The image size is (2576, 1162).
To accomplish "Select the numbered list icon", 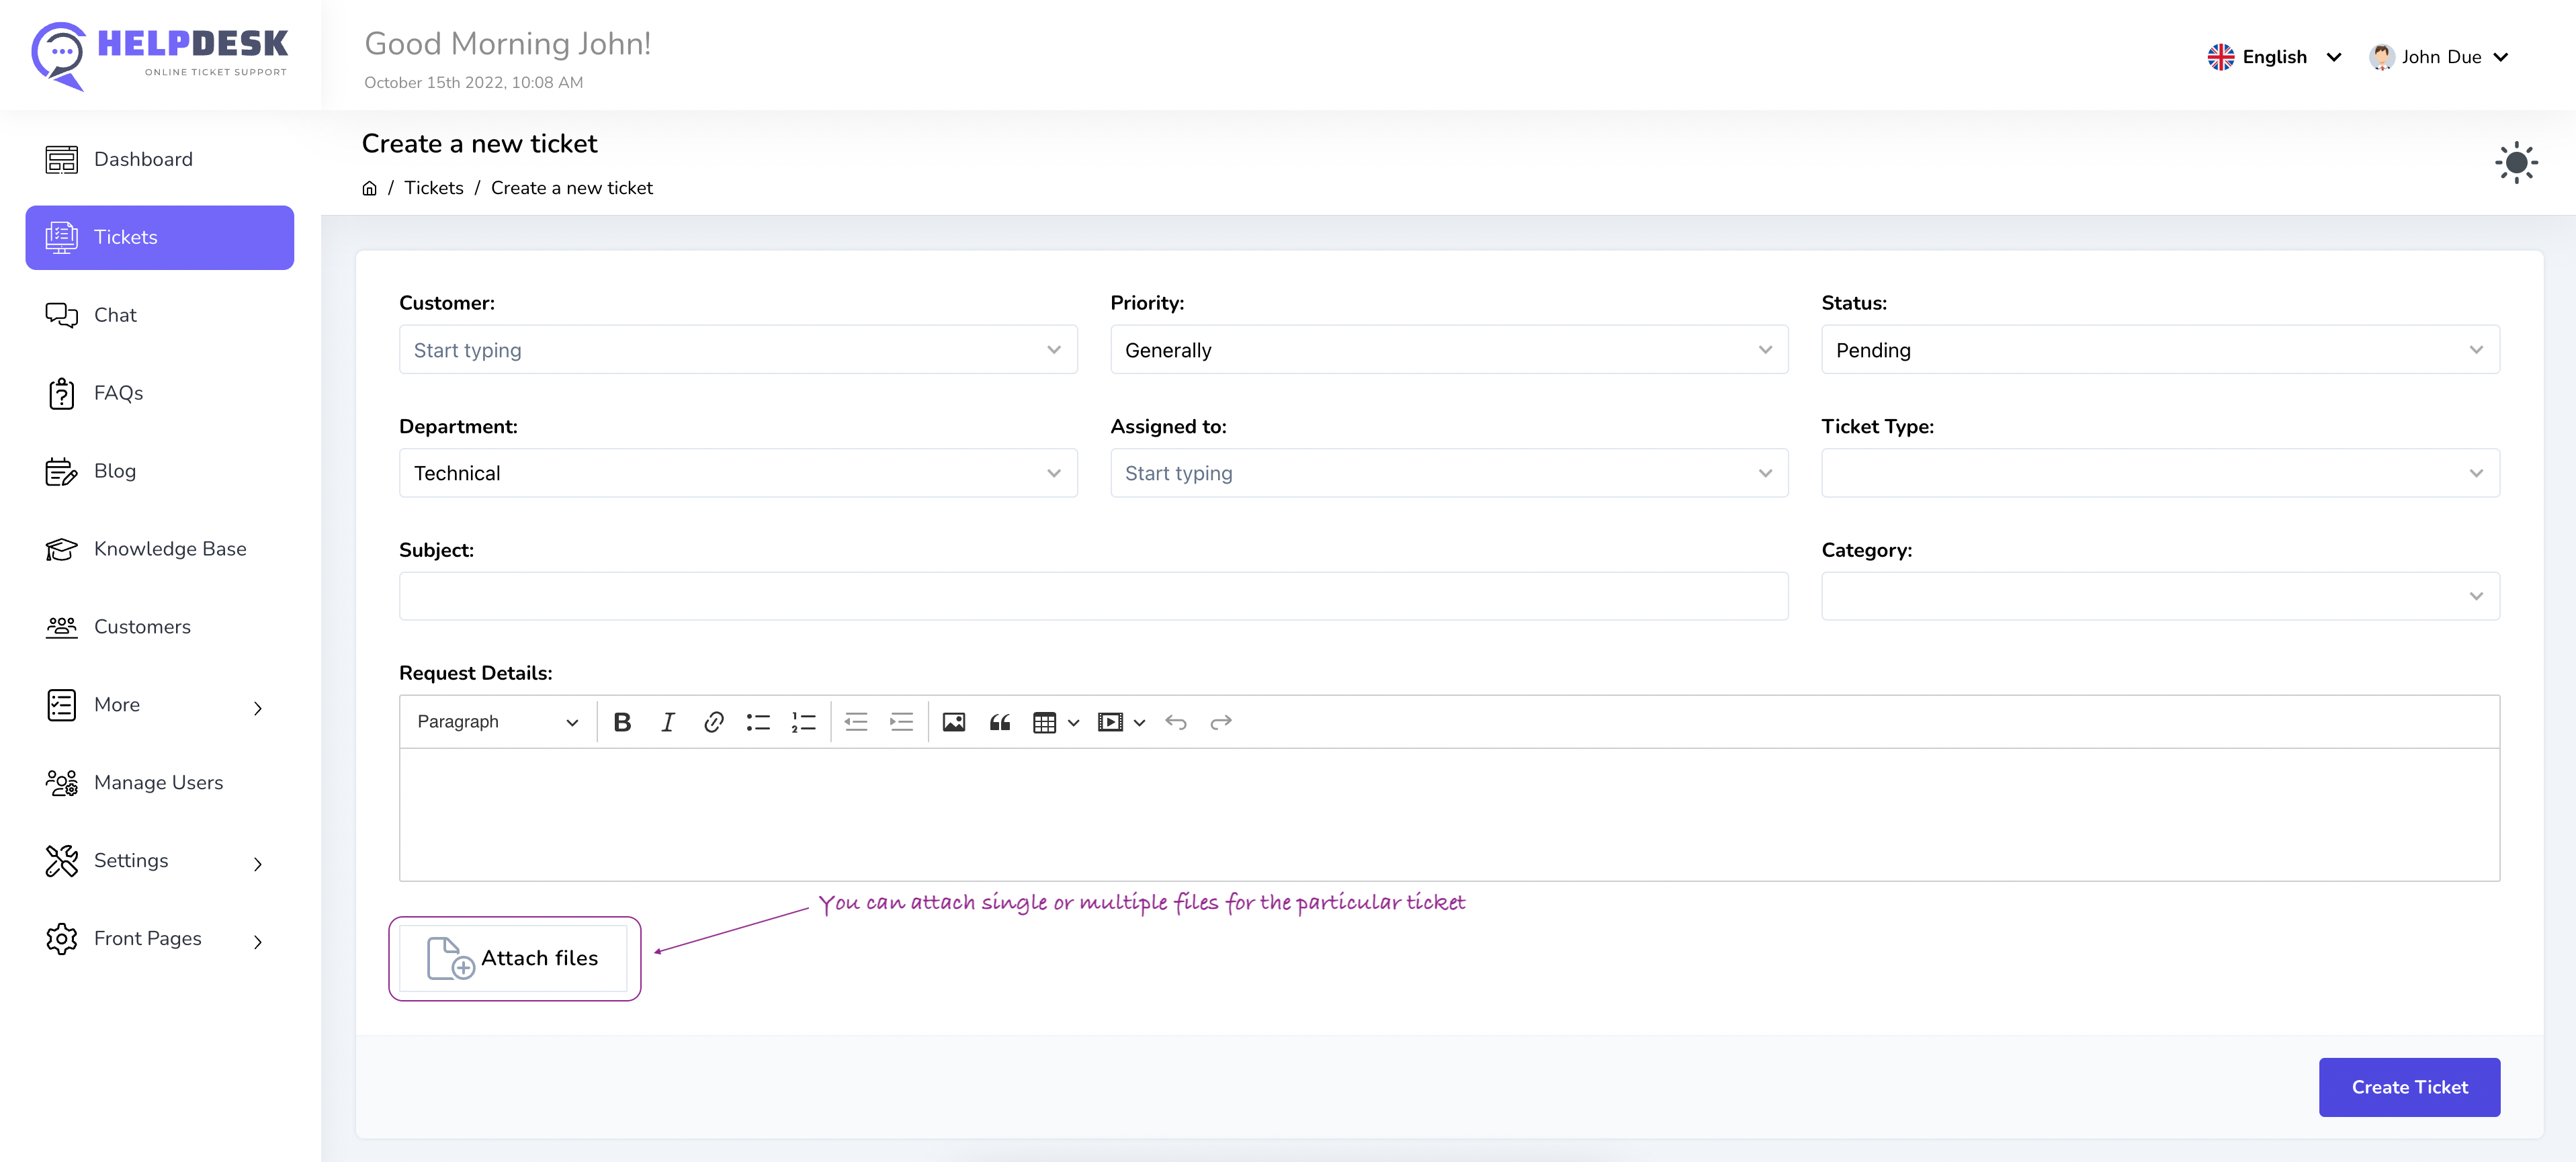I will (x=803, y=722).
